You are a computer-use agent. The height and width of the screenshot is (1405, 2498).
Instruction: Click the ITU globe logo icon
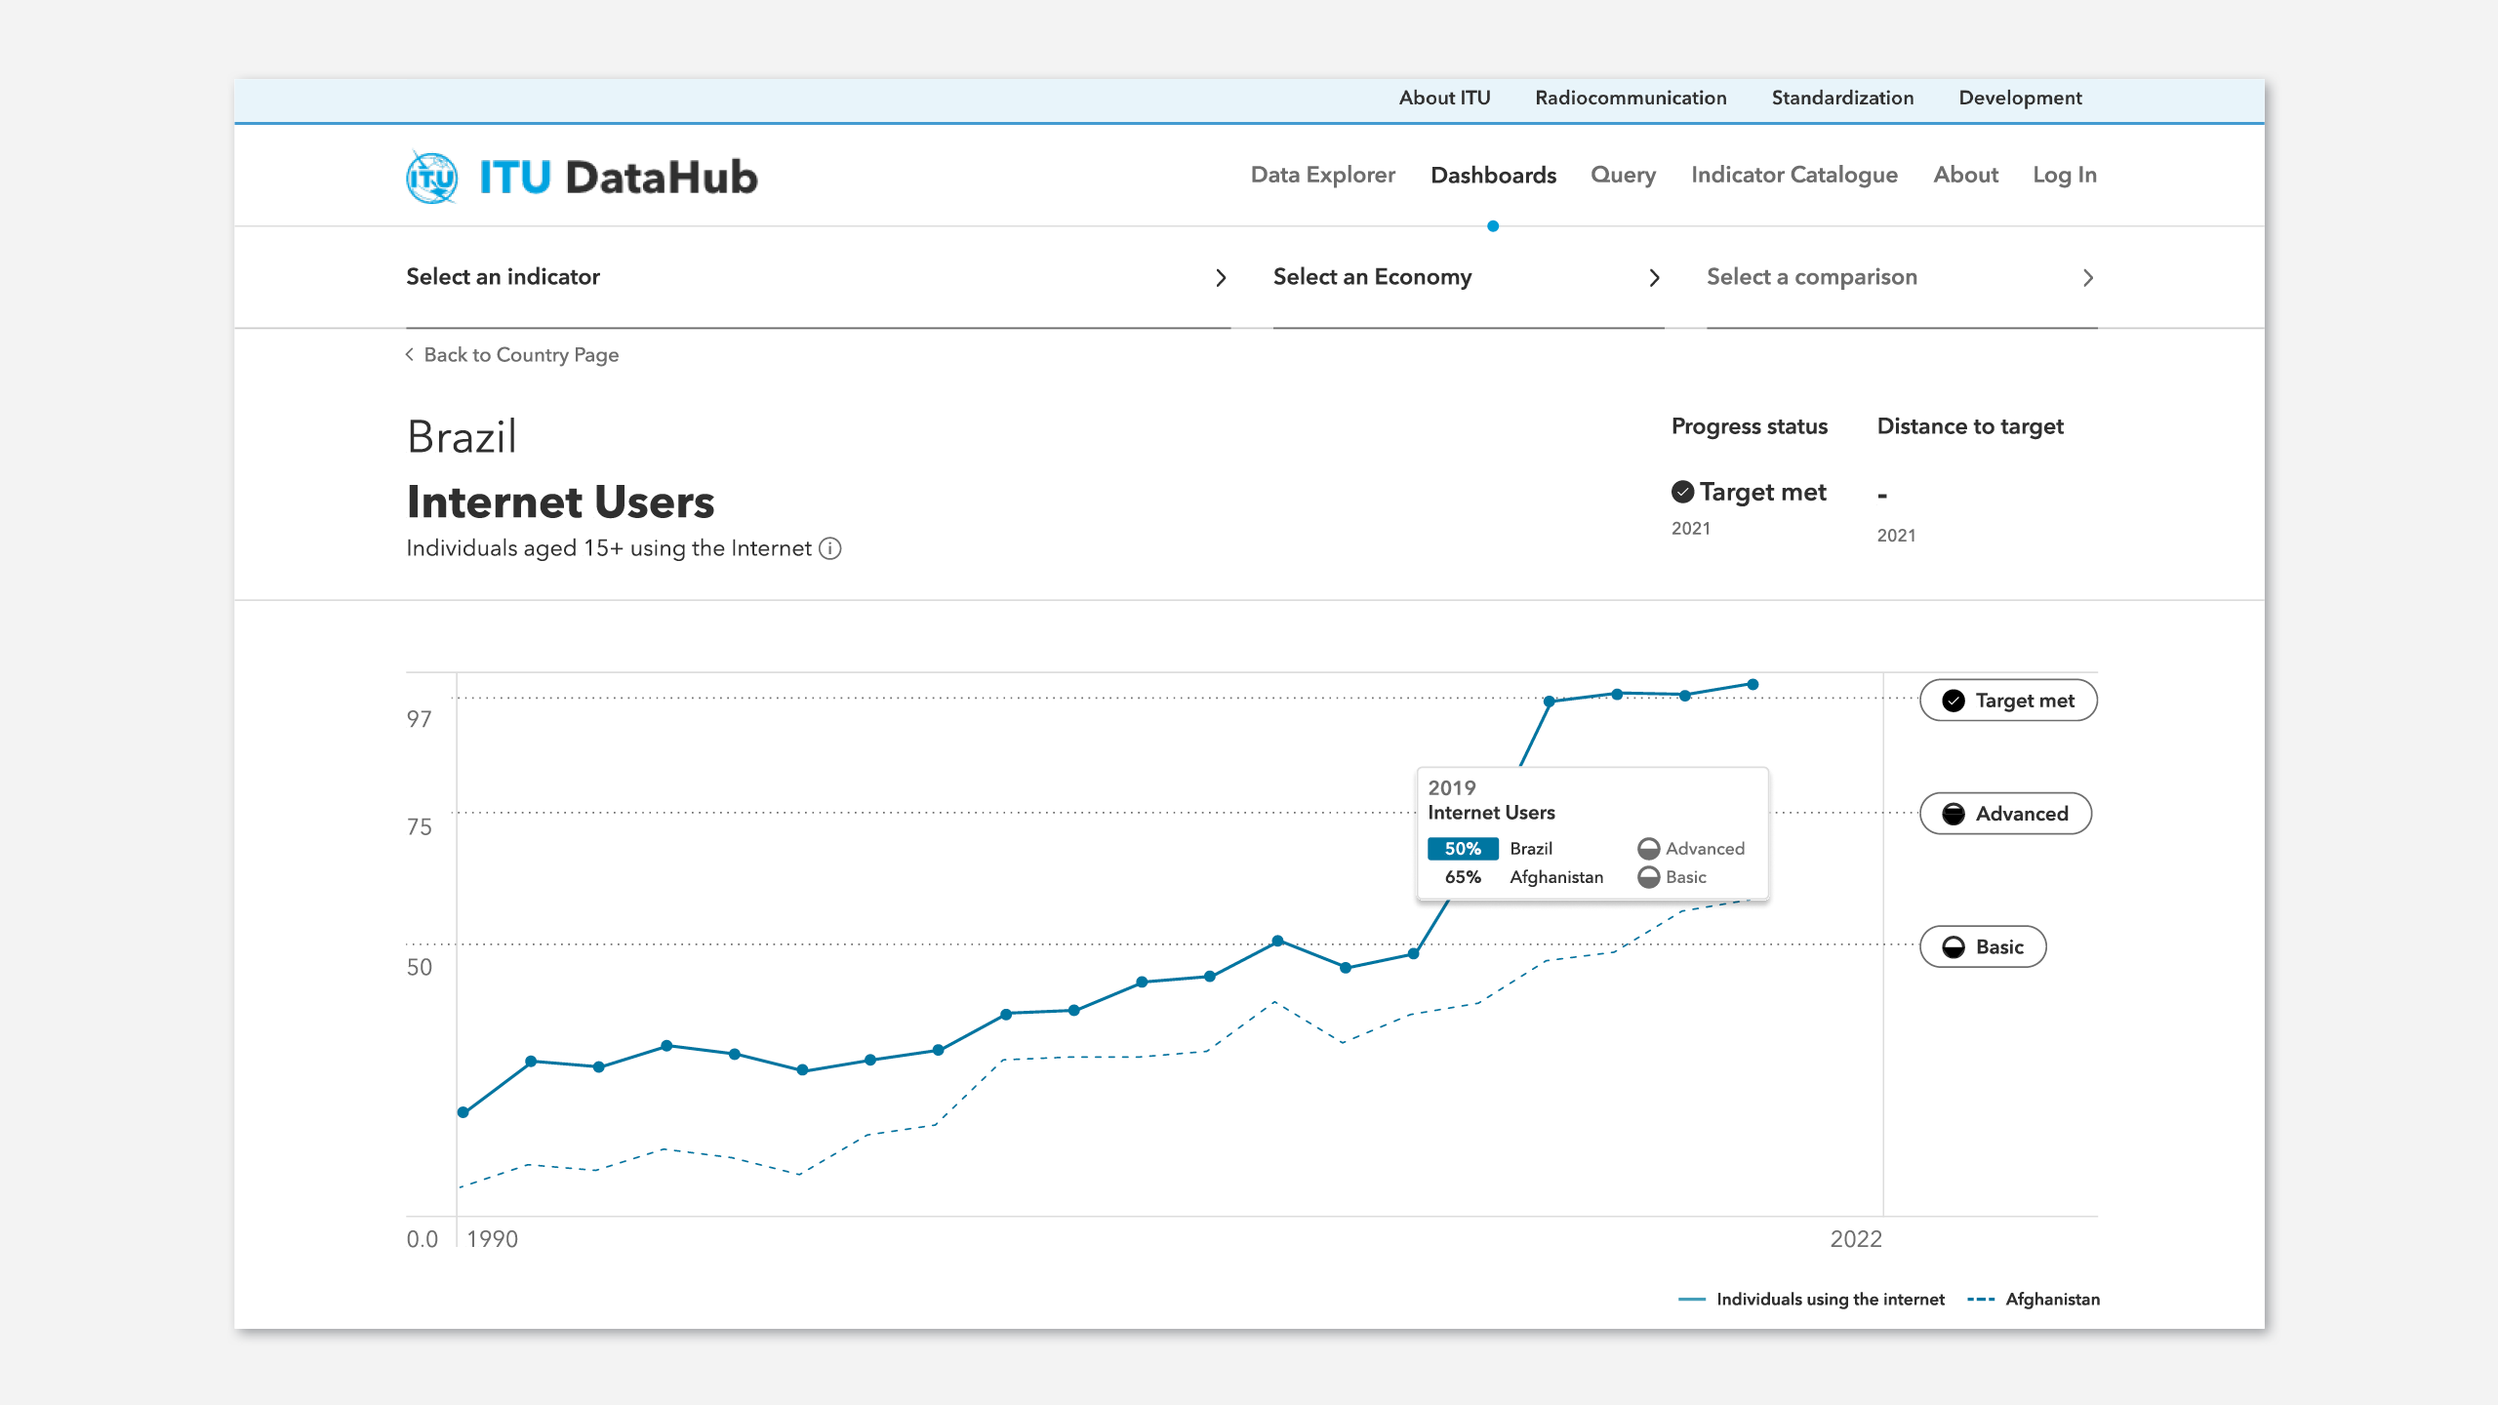click(x=431, y=178)
